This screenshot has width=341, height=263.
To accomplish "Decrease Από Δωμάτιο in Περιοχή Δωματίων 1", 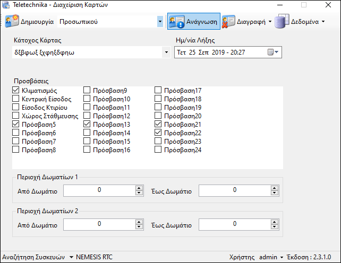I will 139,193.
